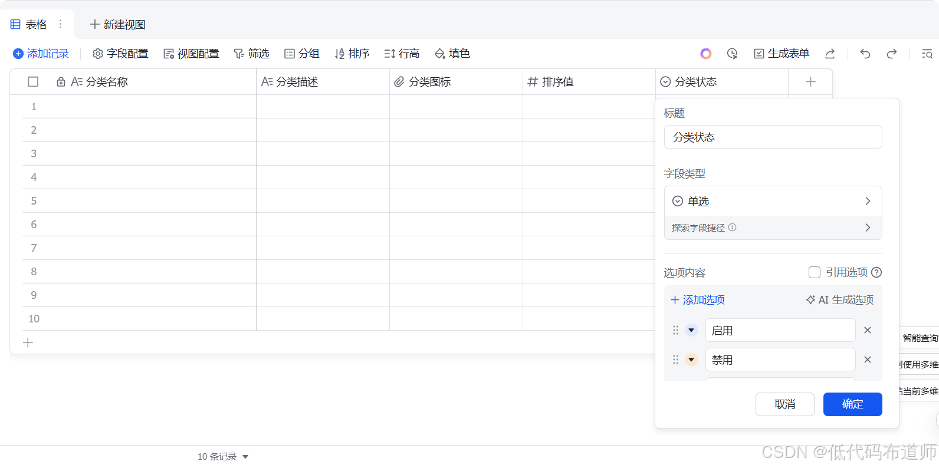
Task: Open the history clock icon
Action: click(x=732, y=54)
